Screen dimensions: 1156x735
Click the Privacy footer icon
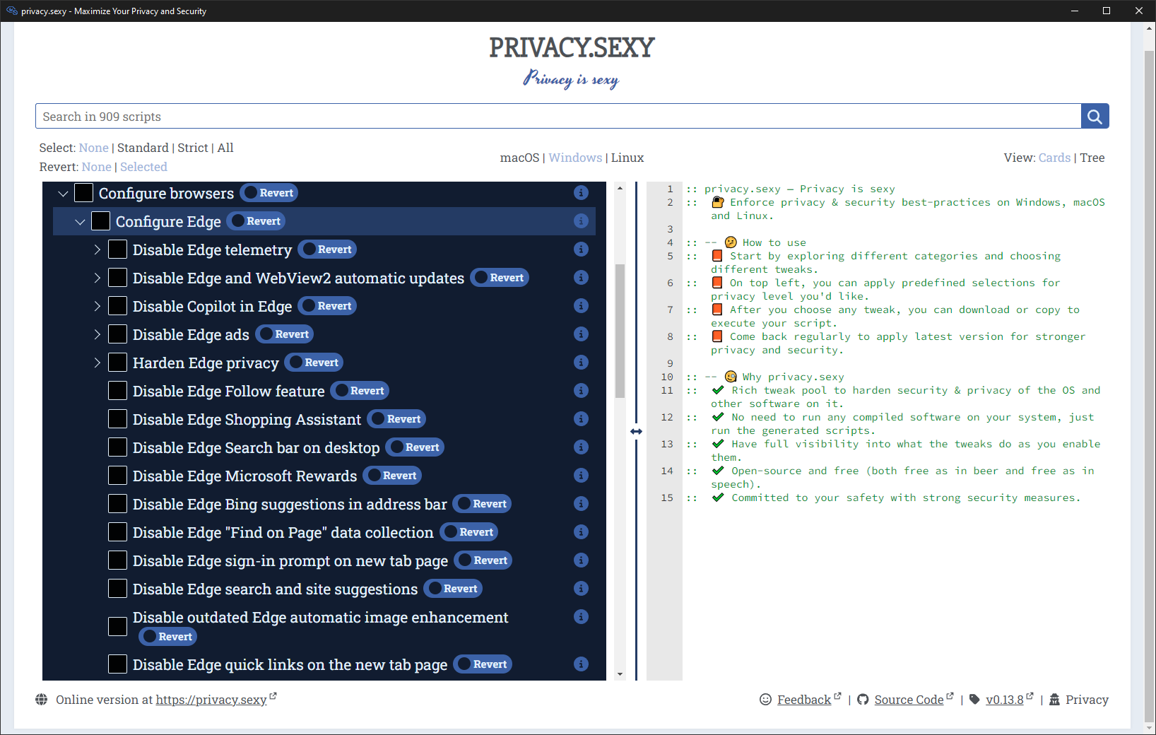click(x=1054, y=700)
